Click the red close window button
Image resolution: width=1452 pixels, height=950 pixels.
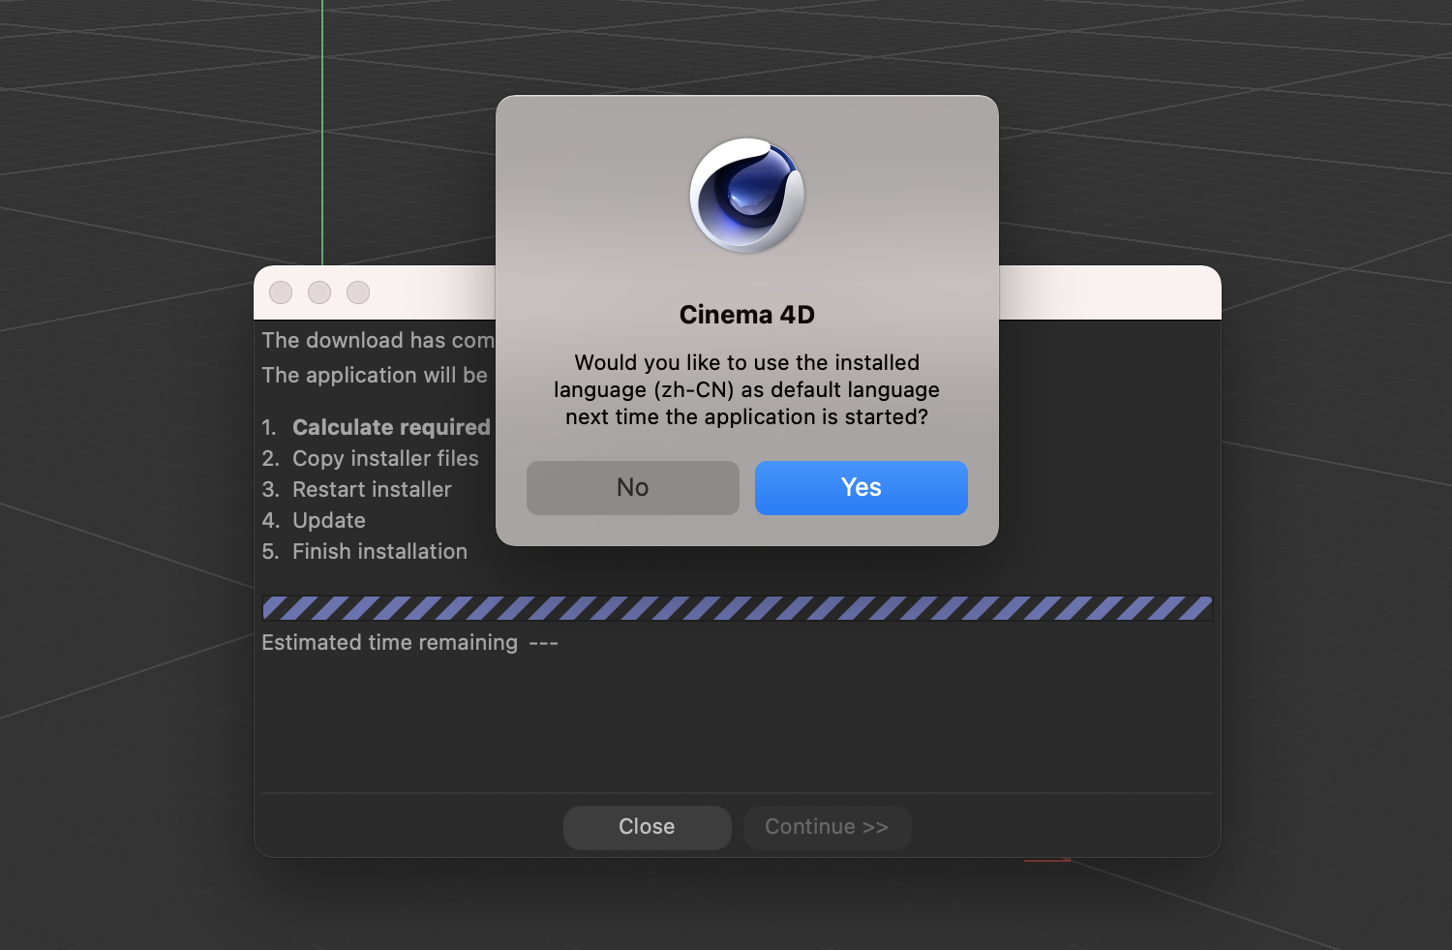tap(281, 292)
